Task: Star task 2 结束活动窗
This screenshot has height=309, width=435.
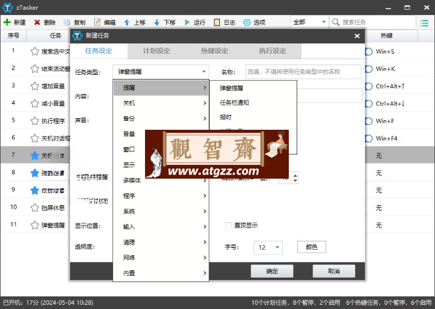Action: click(34, 68)
